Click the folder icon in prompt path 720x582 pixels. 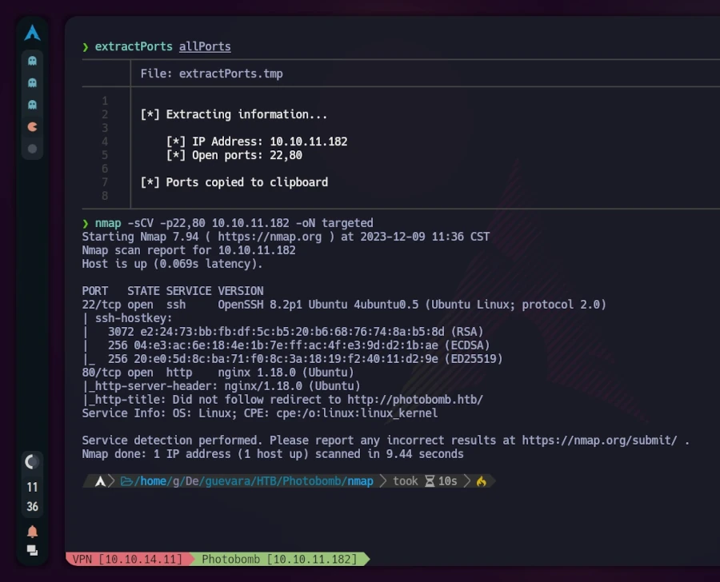tap(126, 481)
